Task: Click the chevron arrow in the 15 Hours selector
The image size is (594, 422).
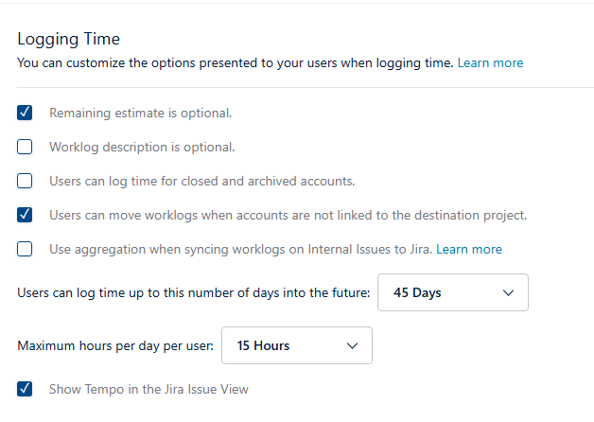Action: coord(353,345)
